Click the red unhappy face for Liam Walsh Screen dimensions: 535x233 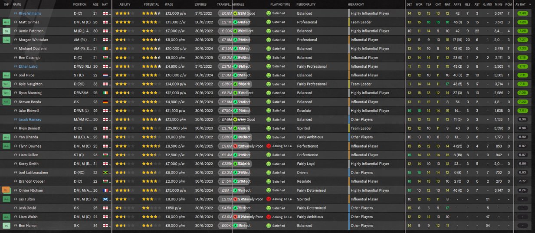pyautogui.click(x=268, y=217)
